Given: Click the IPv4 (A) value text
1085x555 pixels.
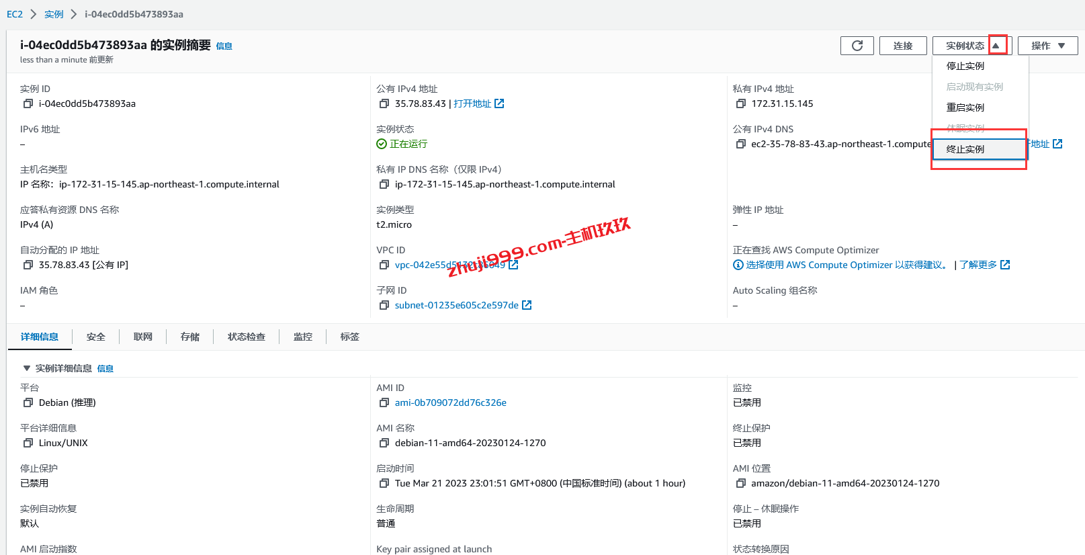Looking at the screenshot, I should coord(36,224).
